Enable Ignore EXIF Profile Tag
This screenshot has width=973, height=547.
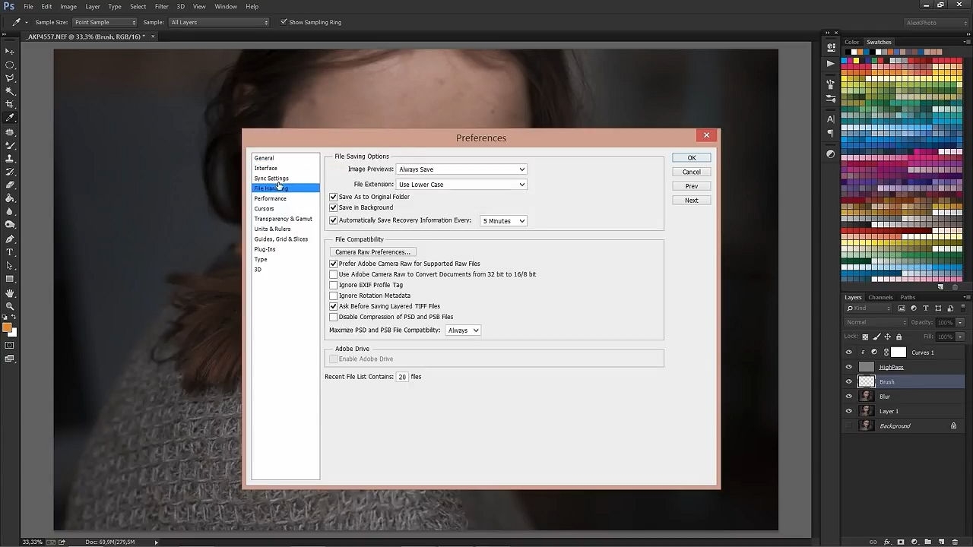pyautogui.click(x=333, y=285)
